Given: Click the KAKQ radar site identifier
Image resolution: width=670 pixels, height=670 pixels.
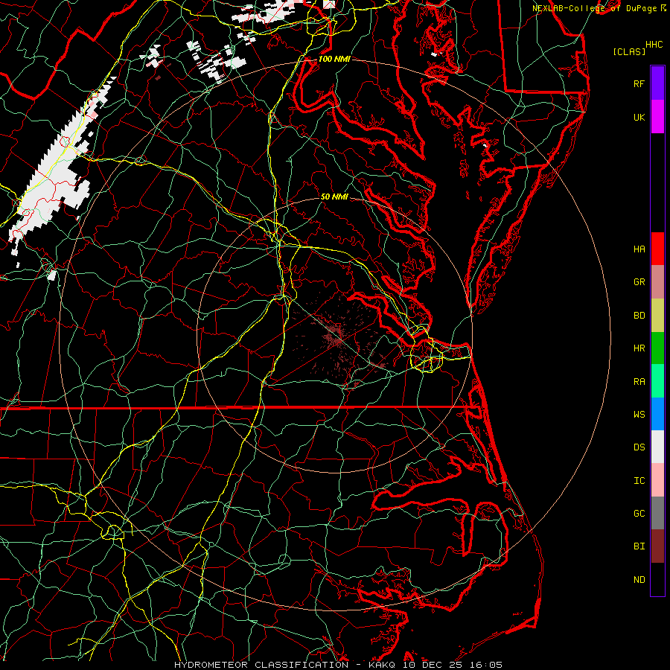Looking at the screenshot, I should click(x=382, y=665).
